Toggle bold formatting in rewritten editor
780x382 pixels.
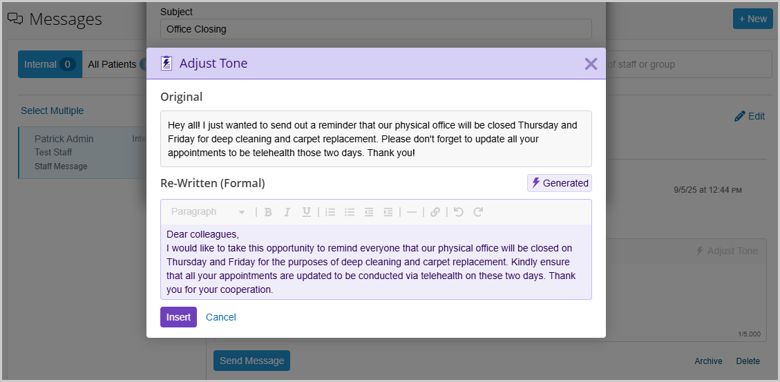(268, 212)
